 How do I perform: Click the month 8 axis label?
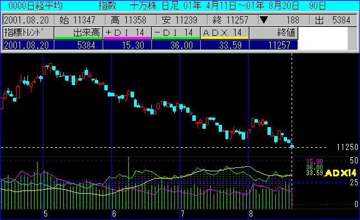pos(251,214)
